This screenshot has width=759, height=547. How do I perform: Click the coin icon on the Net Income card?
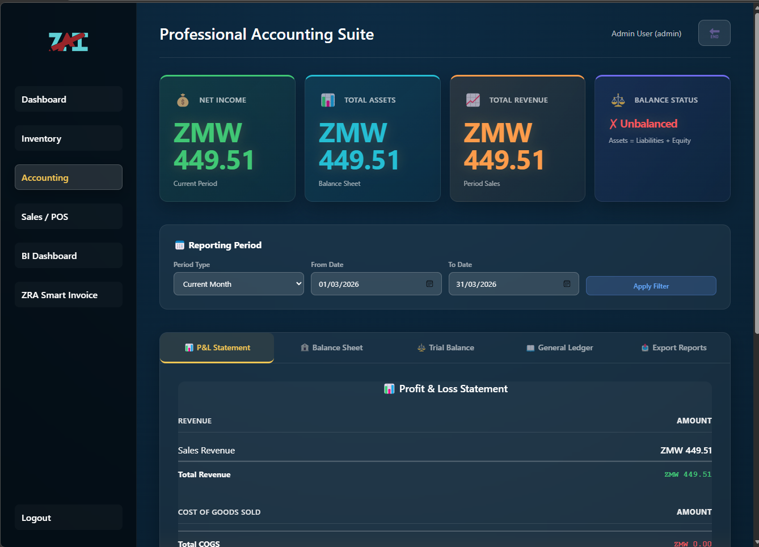(182, 100)
